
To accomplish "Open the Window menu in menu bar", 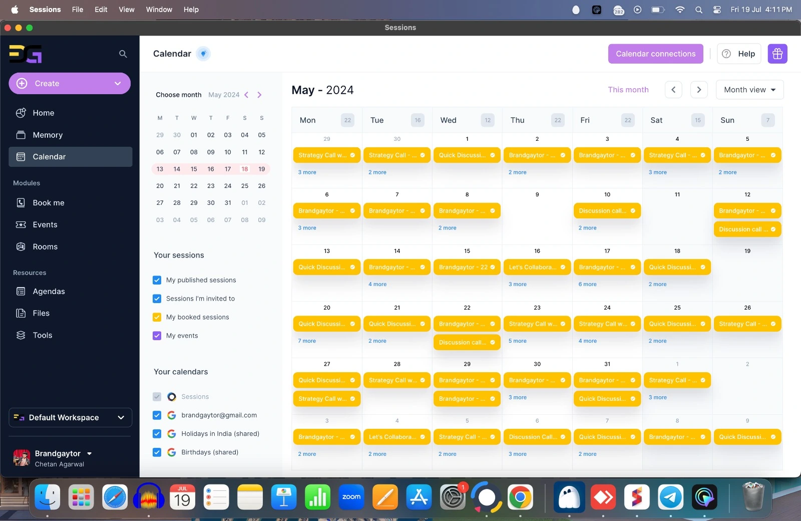I will click(159, 10).
